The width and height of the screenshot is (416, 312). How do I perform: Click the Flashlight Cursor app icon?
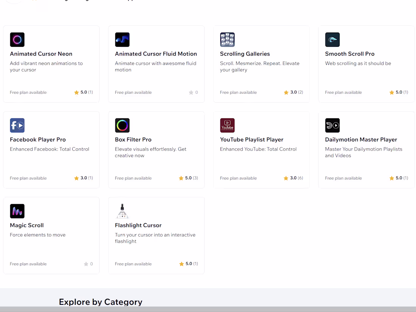pos(122,211)
